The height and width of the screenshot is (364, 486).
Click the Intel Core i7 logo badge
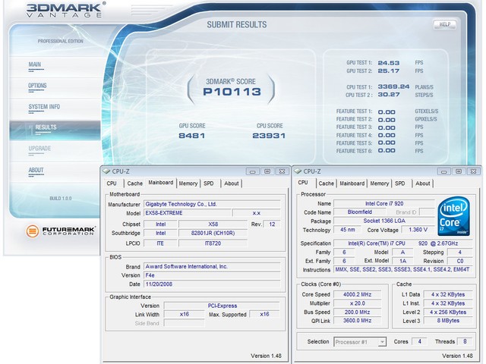pos(453,216)
